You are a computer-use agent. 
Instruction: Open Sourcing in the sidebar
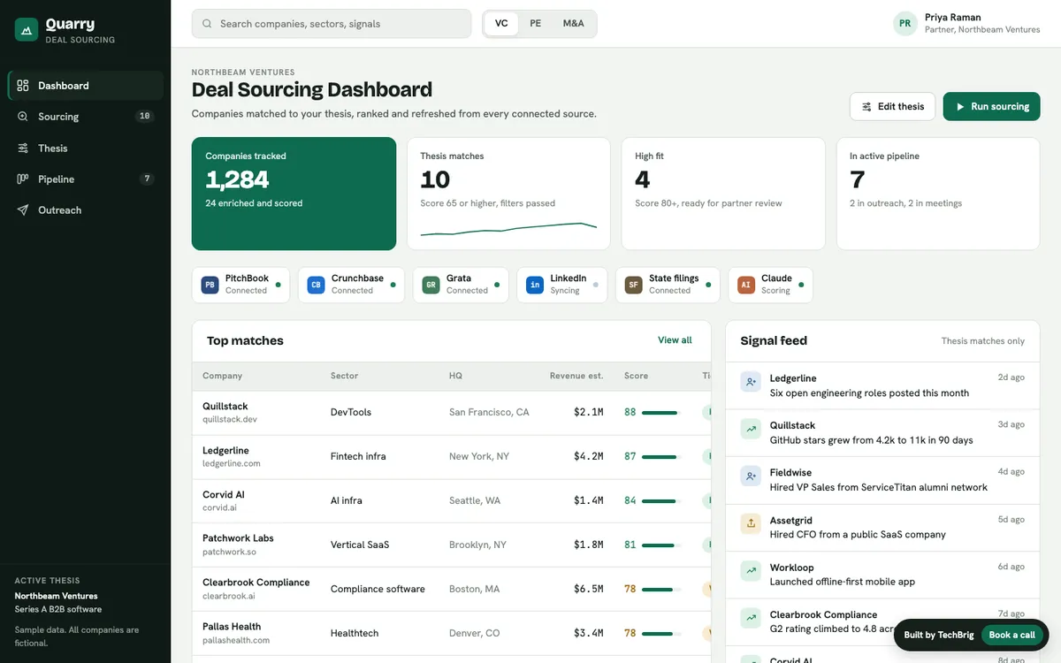86,117
